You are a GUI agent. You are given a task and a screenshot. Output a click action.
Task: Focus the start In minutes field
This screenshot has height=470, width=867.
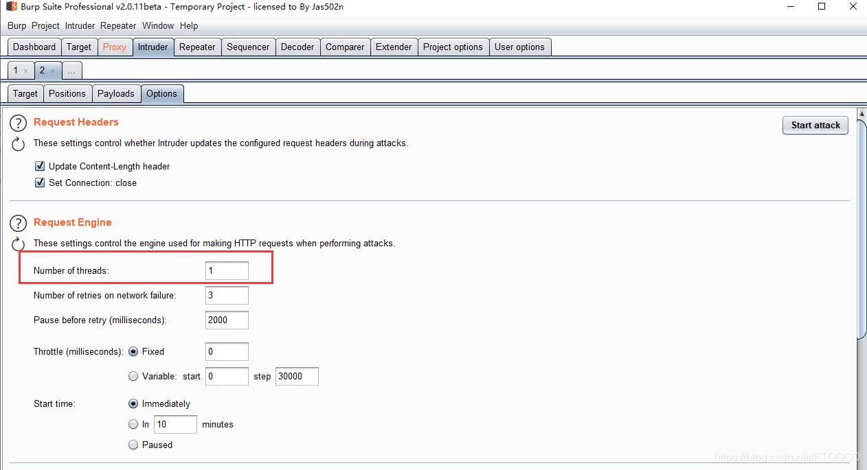pyautogui.click(x=175, y=424)
